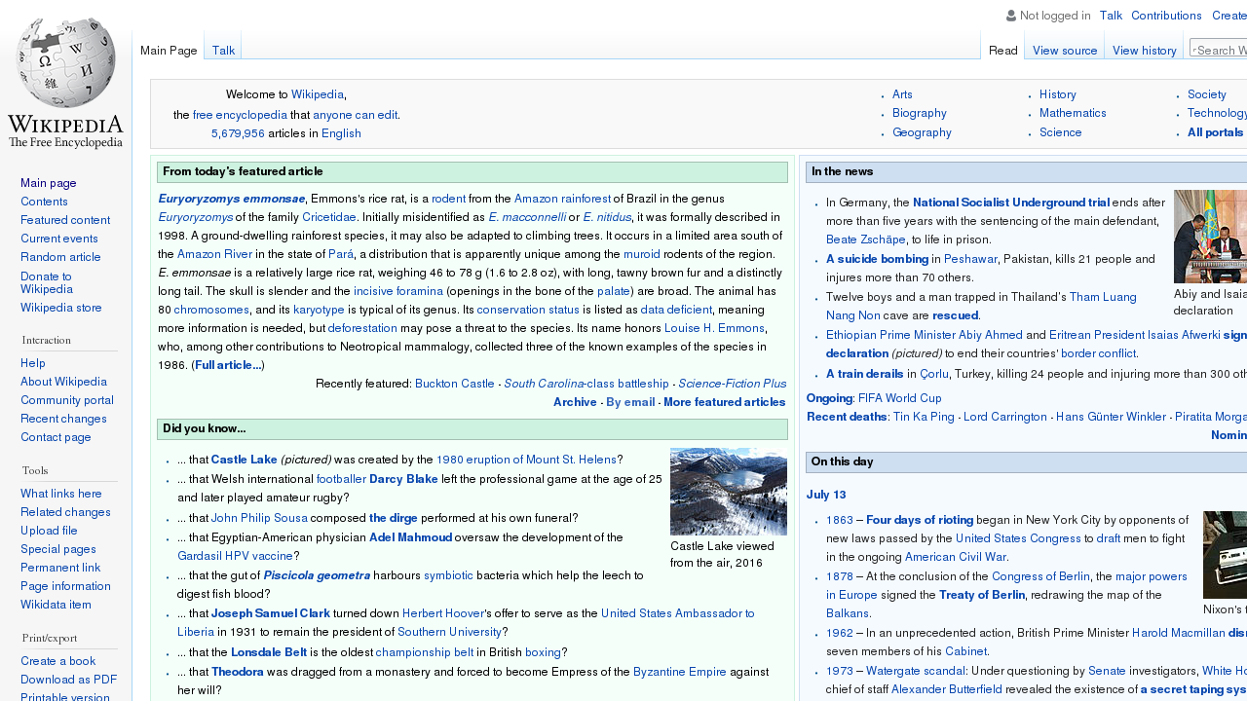Open the History portal link
The height and width of the screenshot is (701, 1247).
(1058, 94)
